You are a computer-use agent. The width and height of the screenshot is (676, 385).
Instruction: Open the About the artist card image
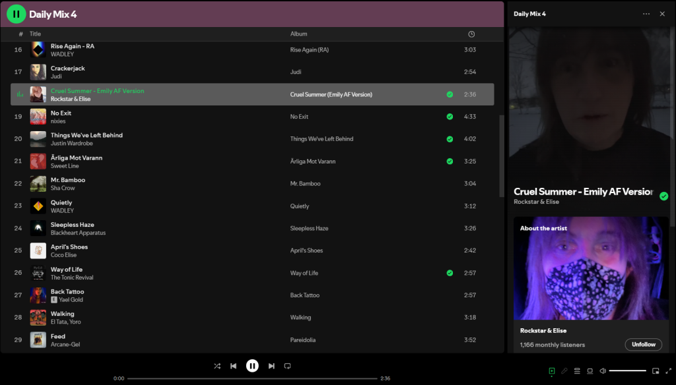pyautogui.click(x=591, y=268)
